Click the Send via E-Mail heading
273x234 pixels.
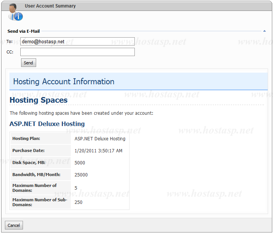click(x=24, y=31)
